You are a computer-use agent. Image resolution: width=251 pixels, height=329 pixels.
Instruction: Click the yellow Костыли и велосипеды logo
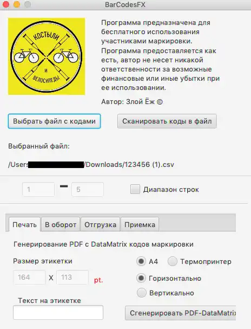47,56
